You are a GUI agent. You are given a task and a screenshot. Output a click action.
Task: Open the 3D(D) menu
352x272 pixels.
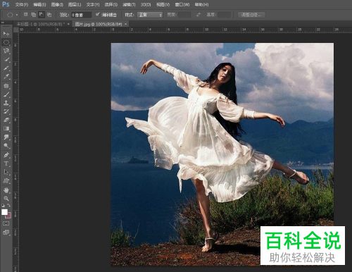146,4
